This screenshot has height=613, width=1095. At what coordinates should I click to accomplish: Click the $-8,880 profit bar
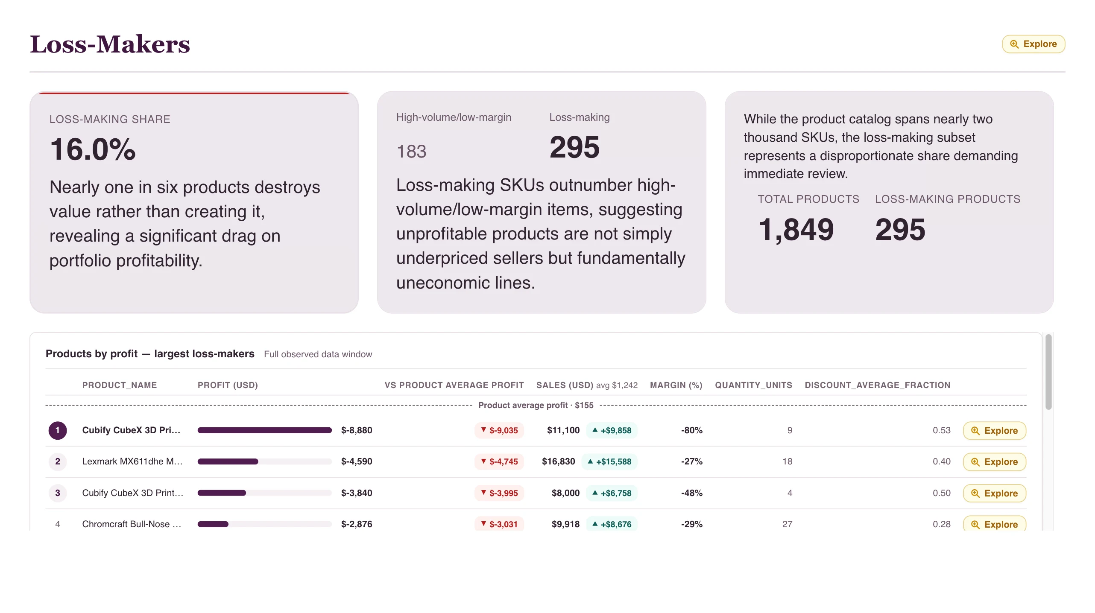click(x=264, y=430)
